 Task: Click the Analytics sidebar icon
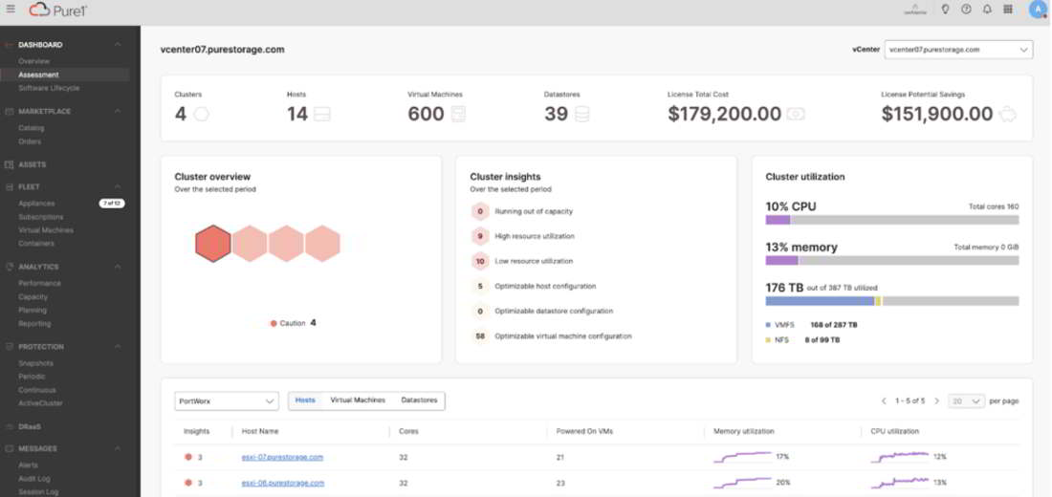point(10,267)
